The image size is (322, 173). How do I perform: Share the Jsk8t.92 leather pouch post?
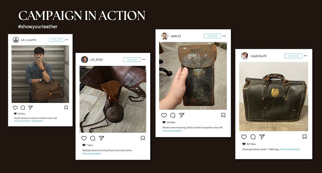point(182,115)
